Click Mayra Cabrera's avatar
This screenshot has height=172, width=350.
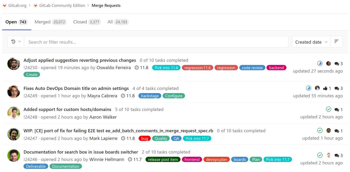(14, 92)
